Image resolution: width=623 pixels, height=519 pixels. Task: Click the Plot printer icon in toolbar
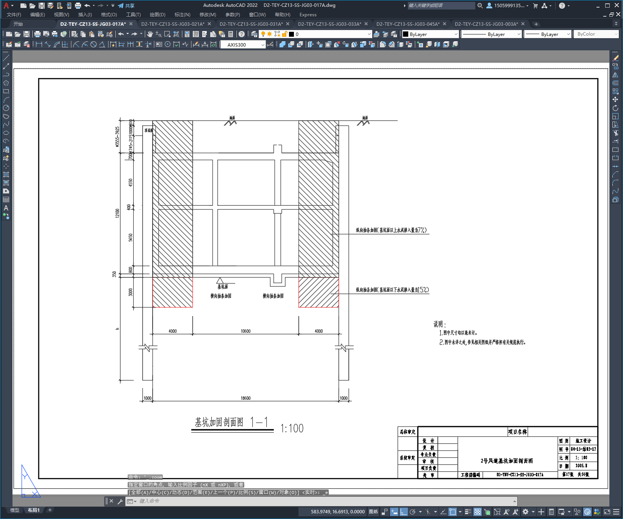point(37,34)
